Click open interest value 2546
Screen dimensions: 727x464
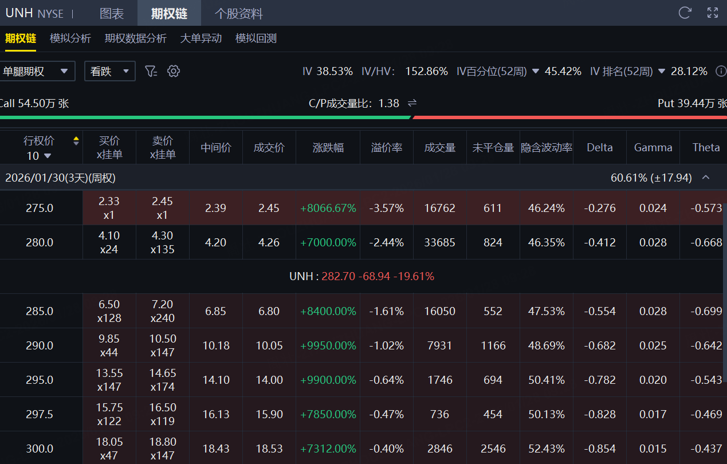(493, 448)
